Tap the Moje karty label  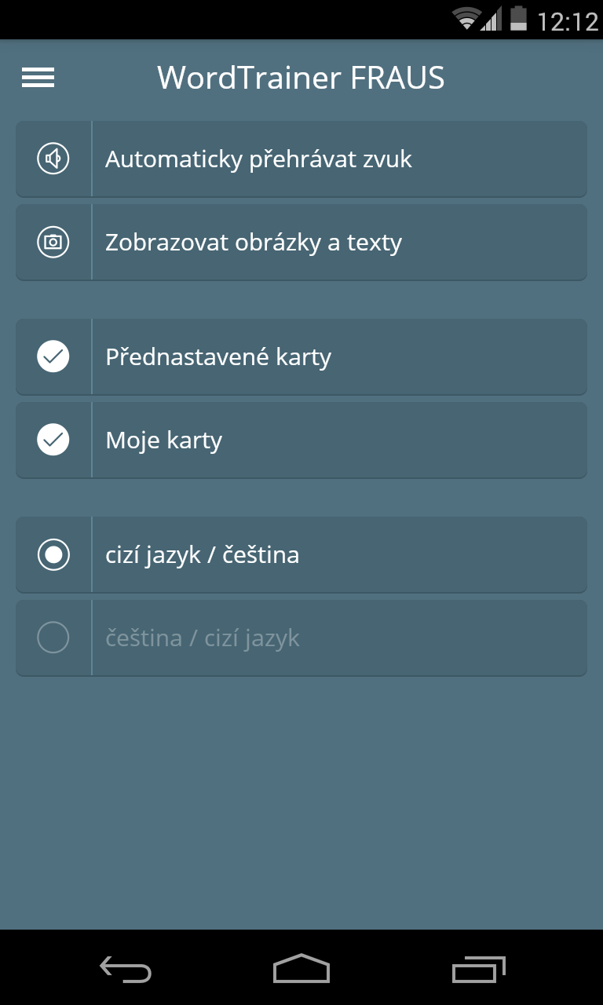point(163,440)
